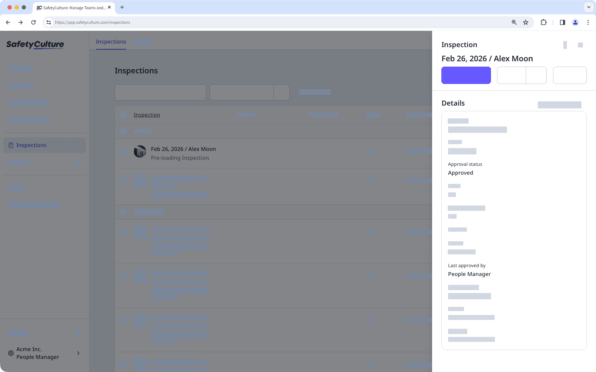The width and height of the screenshot is (596, 372).
Task: Tick the checkbox for the Alex Moon inspection
Action: 123,151
